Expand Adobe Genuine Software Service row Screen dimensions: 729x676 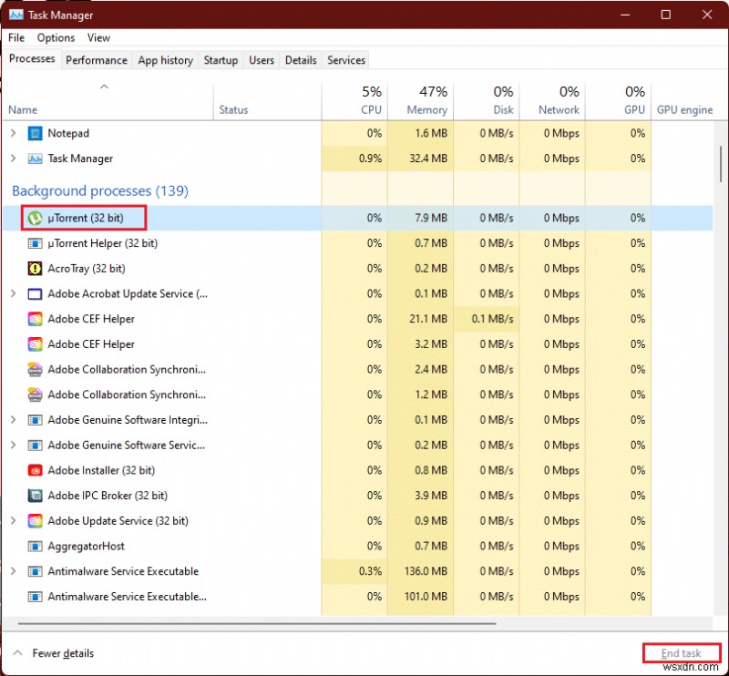point(14,446)
